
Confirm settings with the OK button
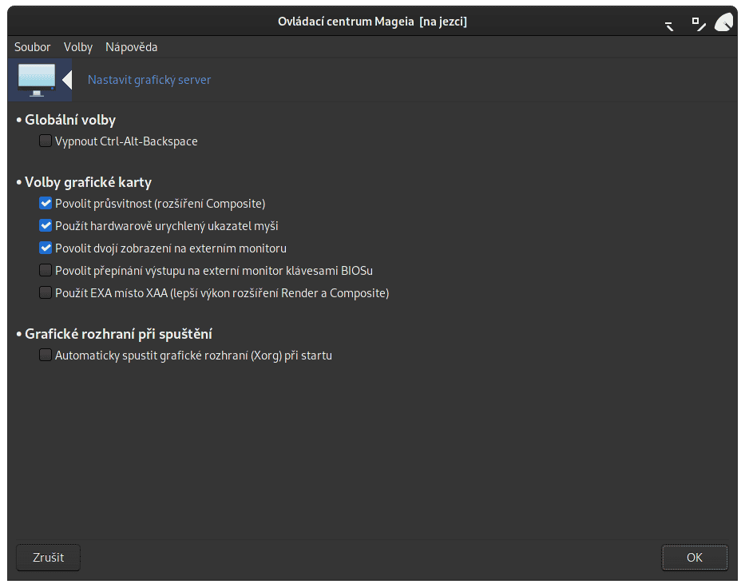694,558
